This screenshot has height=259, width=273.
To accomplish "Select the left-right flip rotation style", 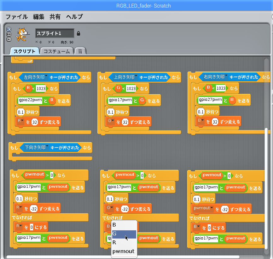I will 9,34.
